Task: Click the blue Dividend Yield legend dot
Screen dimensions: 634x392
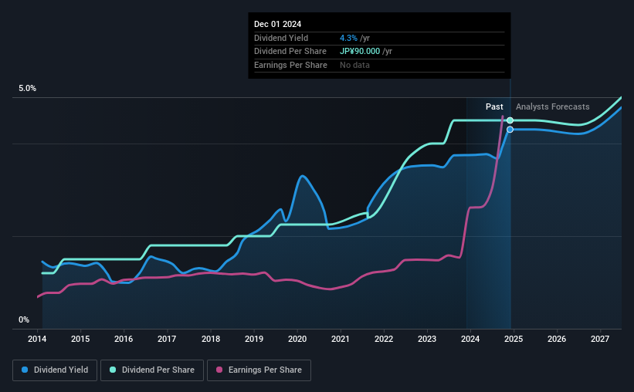Action: pyautogui.click(x=25, y=370)
